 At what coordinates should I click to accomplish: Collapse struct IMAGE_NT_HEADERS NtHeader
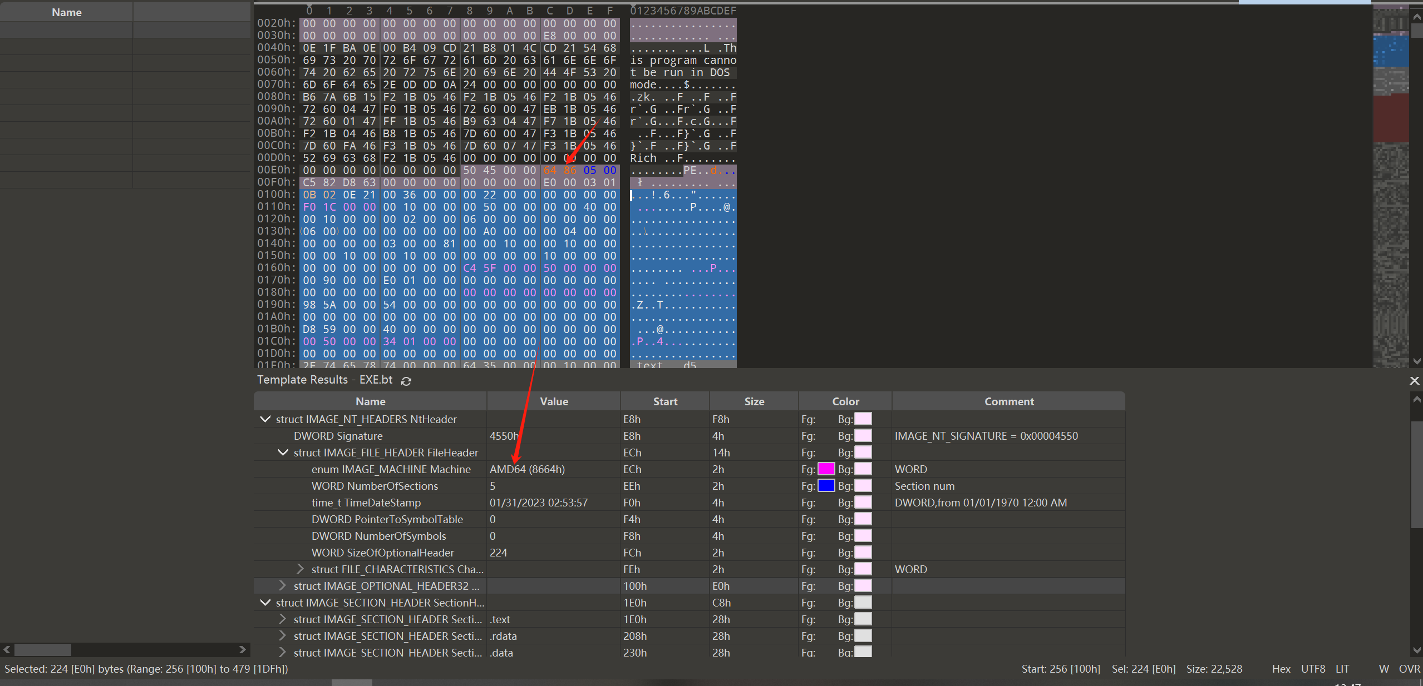tap(265, 419)
